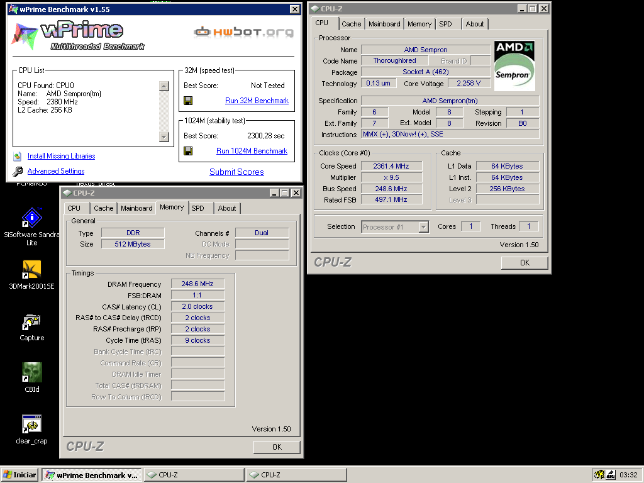This screenshot has width=644, height=483.
Task: Click the Cycle Time 9 clocks field
Action: (x=197, y=340)
